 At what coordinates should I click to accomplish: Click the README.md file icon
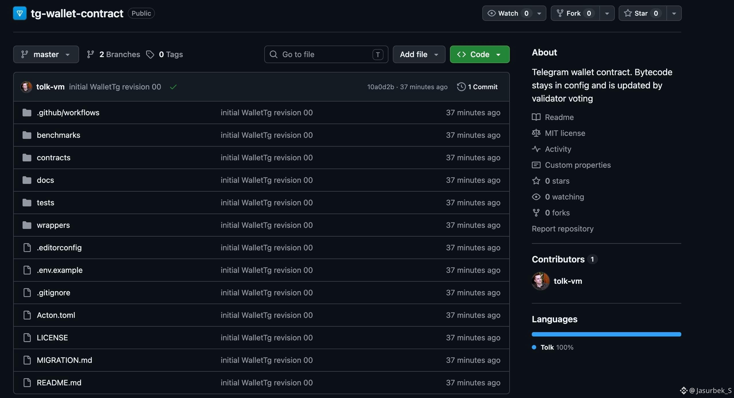click(27, 383)
